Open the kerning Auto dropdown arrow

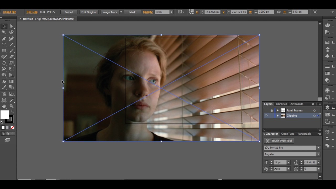[288, 169]
